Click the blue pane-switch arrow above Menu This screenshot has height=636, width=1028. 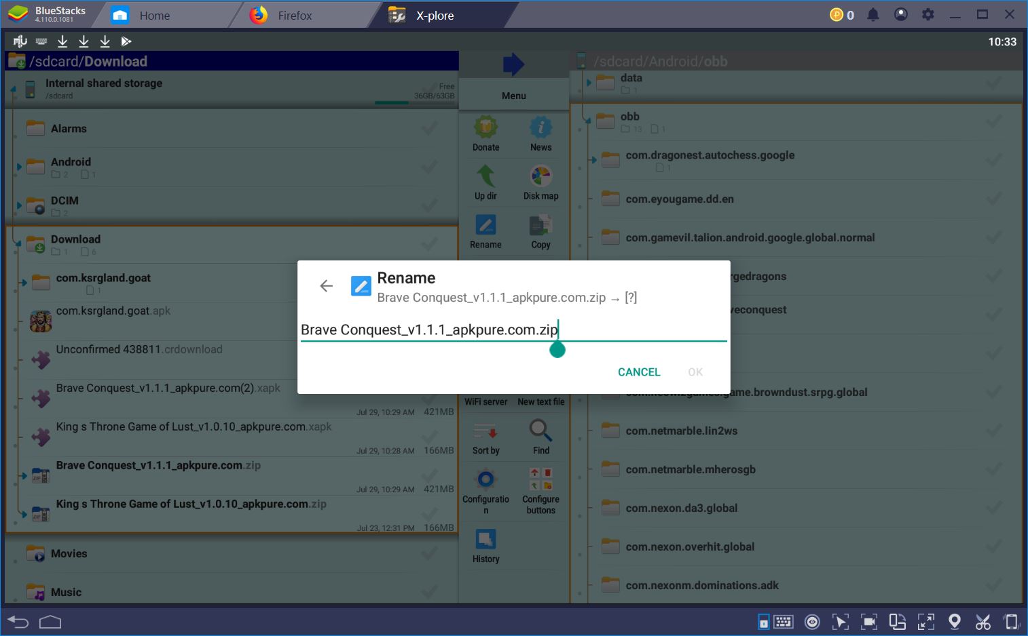click(x=513, y=65)
